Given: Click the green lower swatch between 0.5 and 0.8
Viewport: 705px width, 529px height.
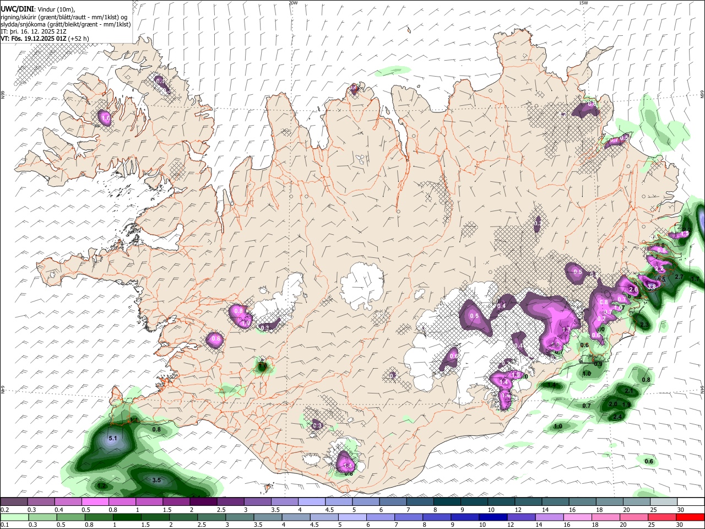Looking at the screenshot, I should pos(70,517).
